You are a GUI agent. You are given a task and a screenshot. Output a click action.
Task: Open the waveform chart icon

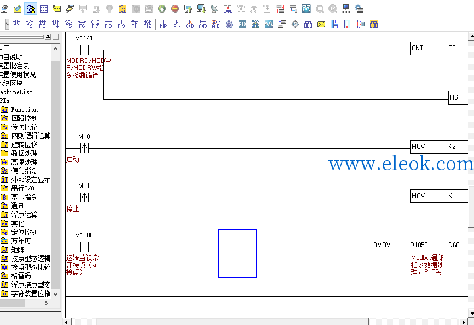pyautogui.click(x=269, y=24)
